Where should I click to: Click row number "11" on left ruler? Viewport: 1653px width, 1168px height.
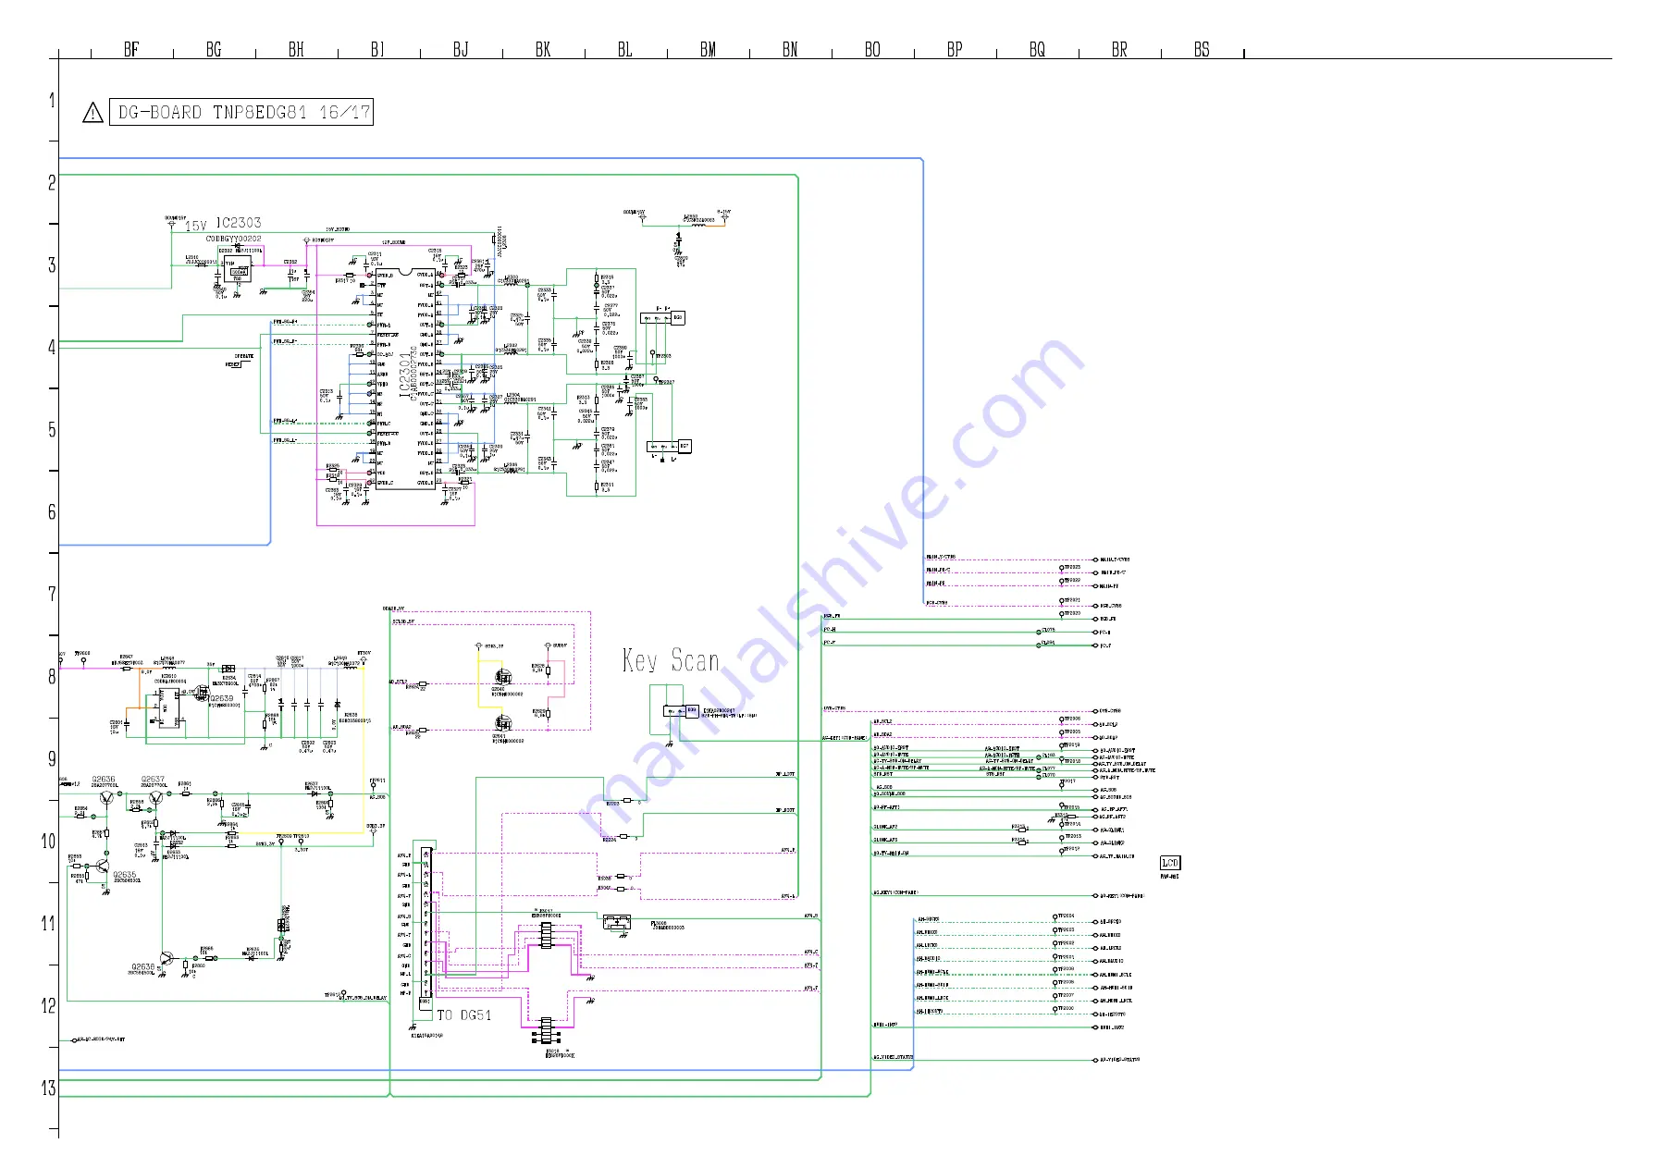click(x=48, y=924)
